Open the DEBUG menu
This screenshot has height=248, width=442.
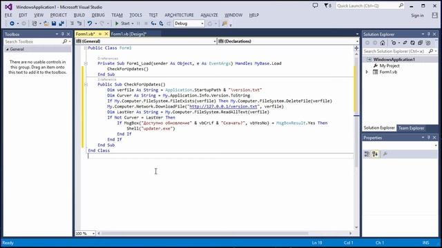(98, 15)
